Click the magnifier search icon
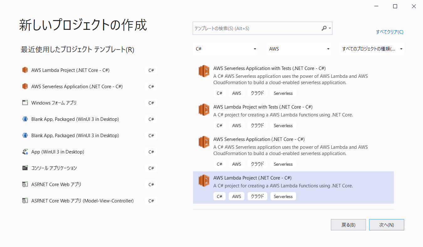Image resolution: width=423 pixels, height=247 pixels. tap(324, 28)
